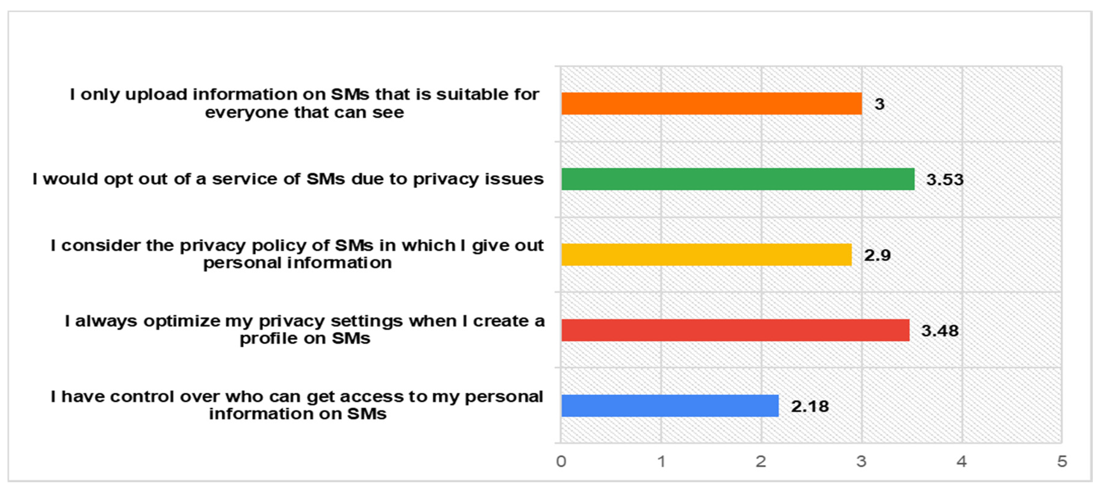Select the 'opt out of a service' label

pyautogui.click(x=288, y=179)
